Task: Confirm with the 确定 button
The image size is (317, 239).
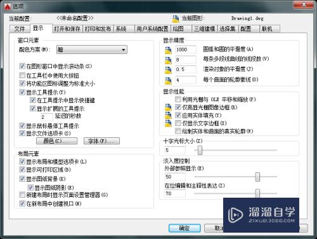Action: pos(184,228)
